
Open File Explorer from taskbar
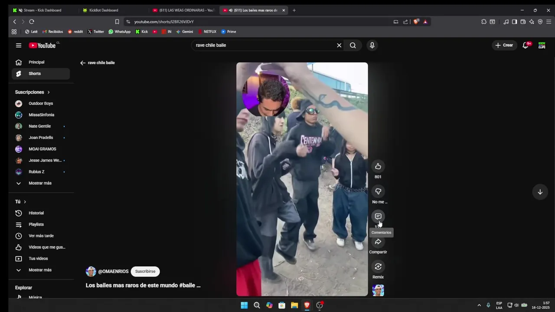(294, 305)
